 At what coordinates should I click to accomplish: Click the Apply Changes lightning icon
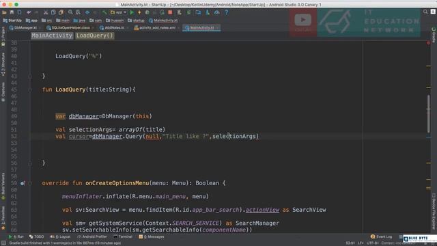139,12
